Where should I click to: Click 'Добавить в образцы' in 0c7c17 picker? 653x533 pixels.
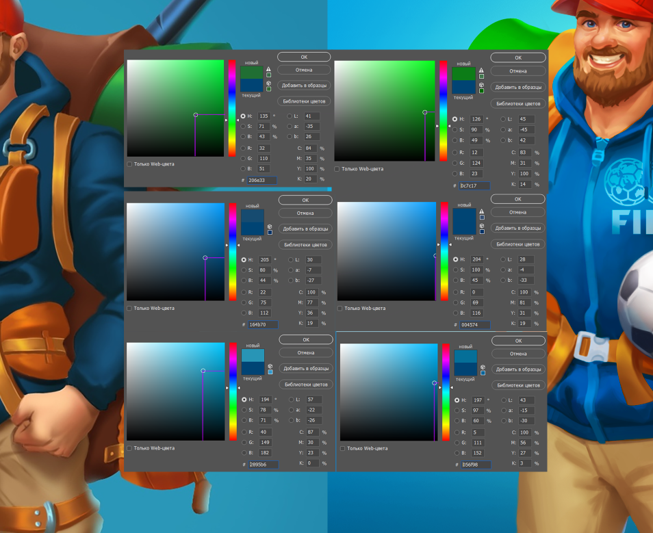(x=517, y=88)
